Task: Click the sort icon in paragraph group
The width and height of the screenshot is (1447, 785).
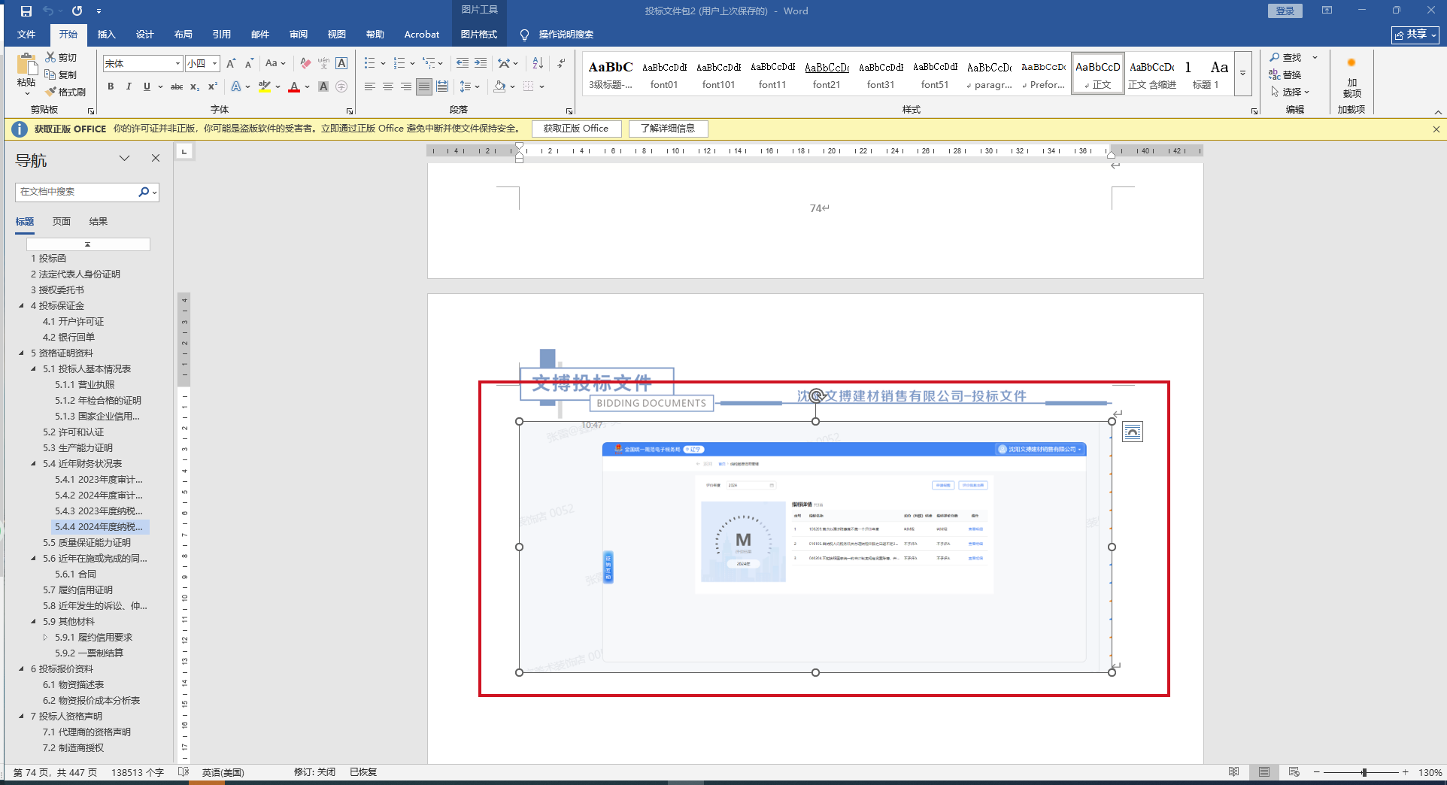Action: (538, 63)
